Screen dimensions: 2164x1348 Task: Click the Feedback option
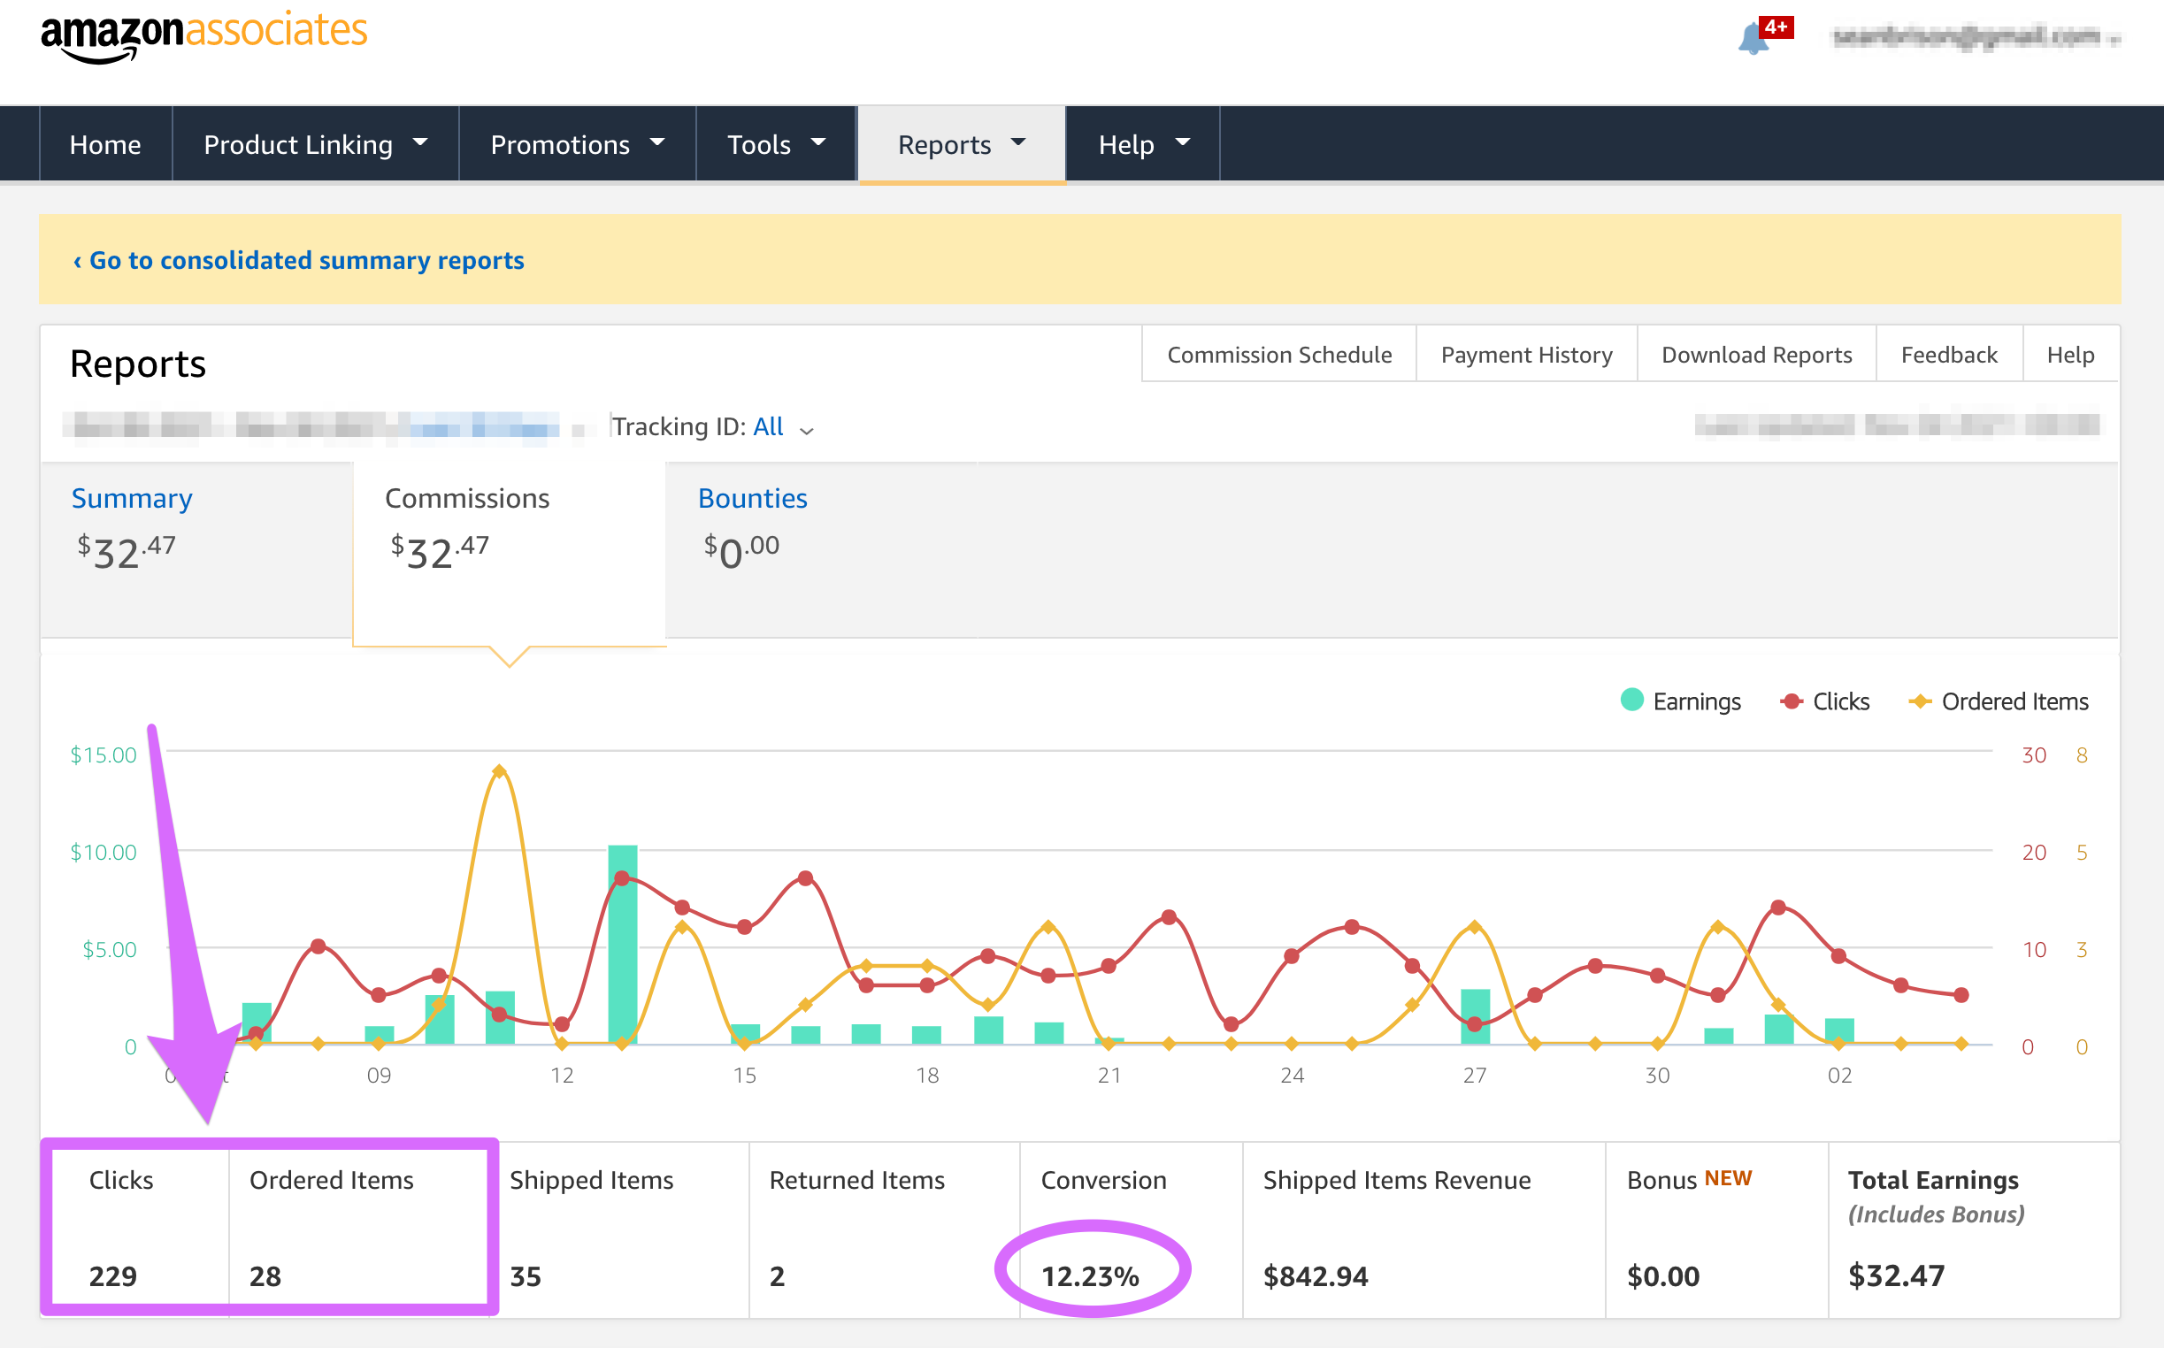click(x=1949, y=354)
